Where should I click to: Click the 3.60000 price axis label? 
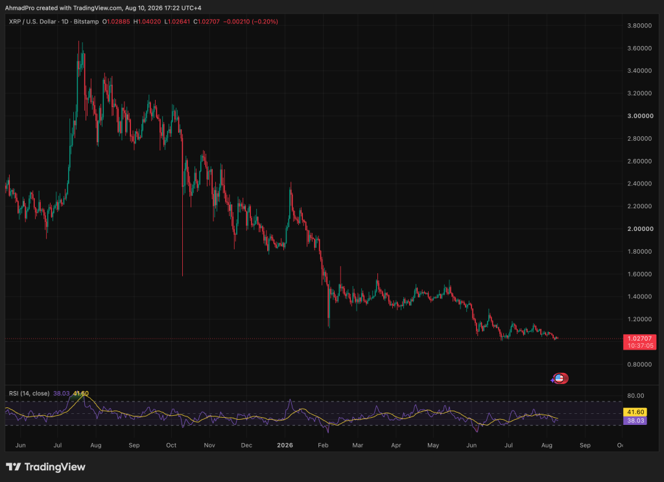click(x=639, y=48)
